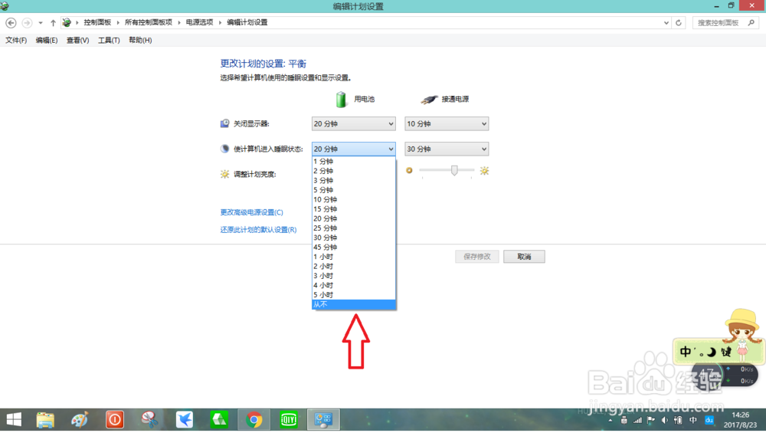
Task: Select 1 分钟 in the sleep list
Action: tap(353, 161)
